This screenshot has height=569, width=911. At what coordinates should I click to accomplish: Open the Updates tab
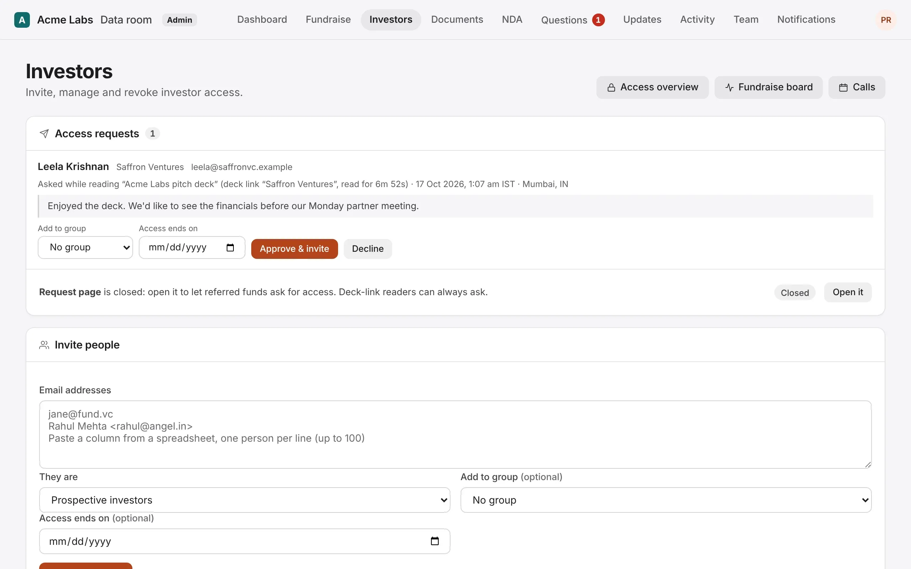point(642,20)
